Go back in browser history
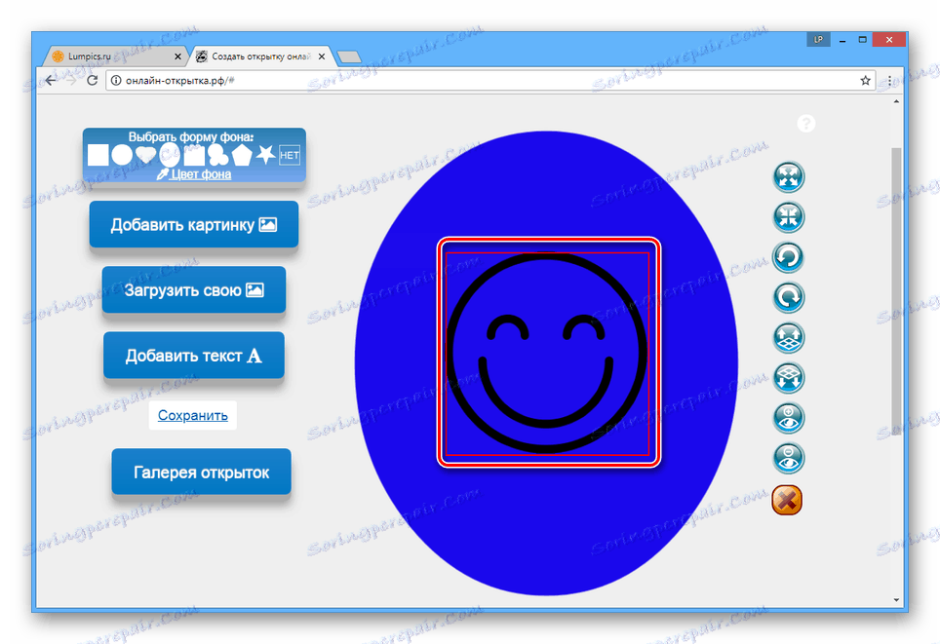 tap(51, 80)
